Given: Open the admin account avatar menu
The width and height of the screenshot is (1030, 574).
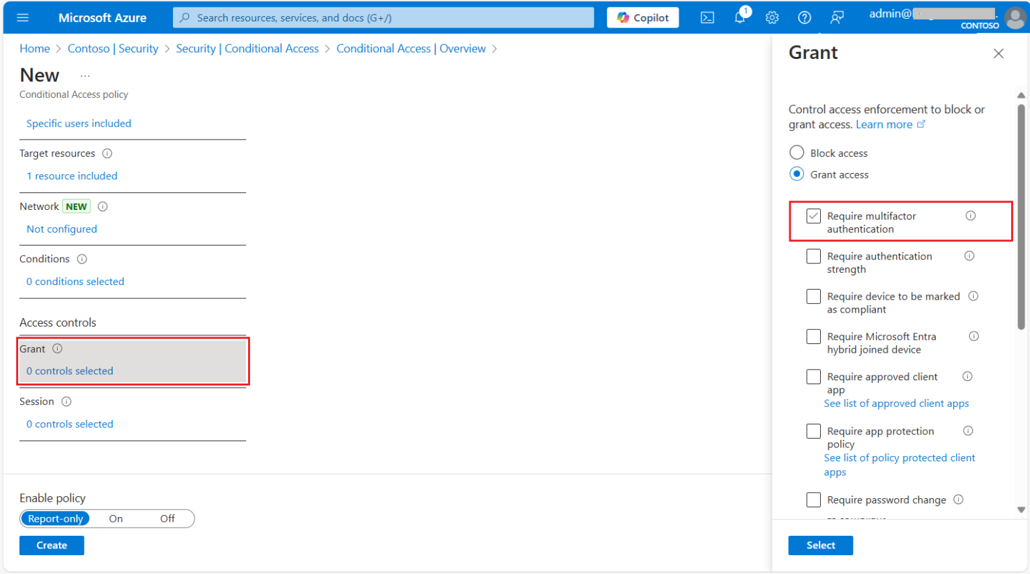Looking at the screenshot, I should (x=1015, y=17).
